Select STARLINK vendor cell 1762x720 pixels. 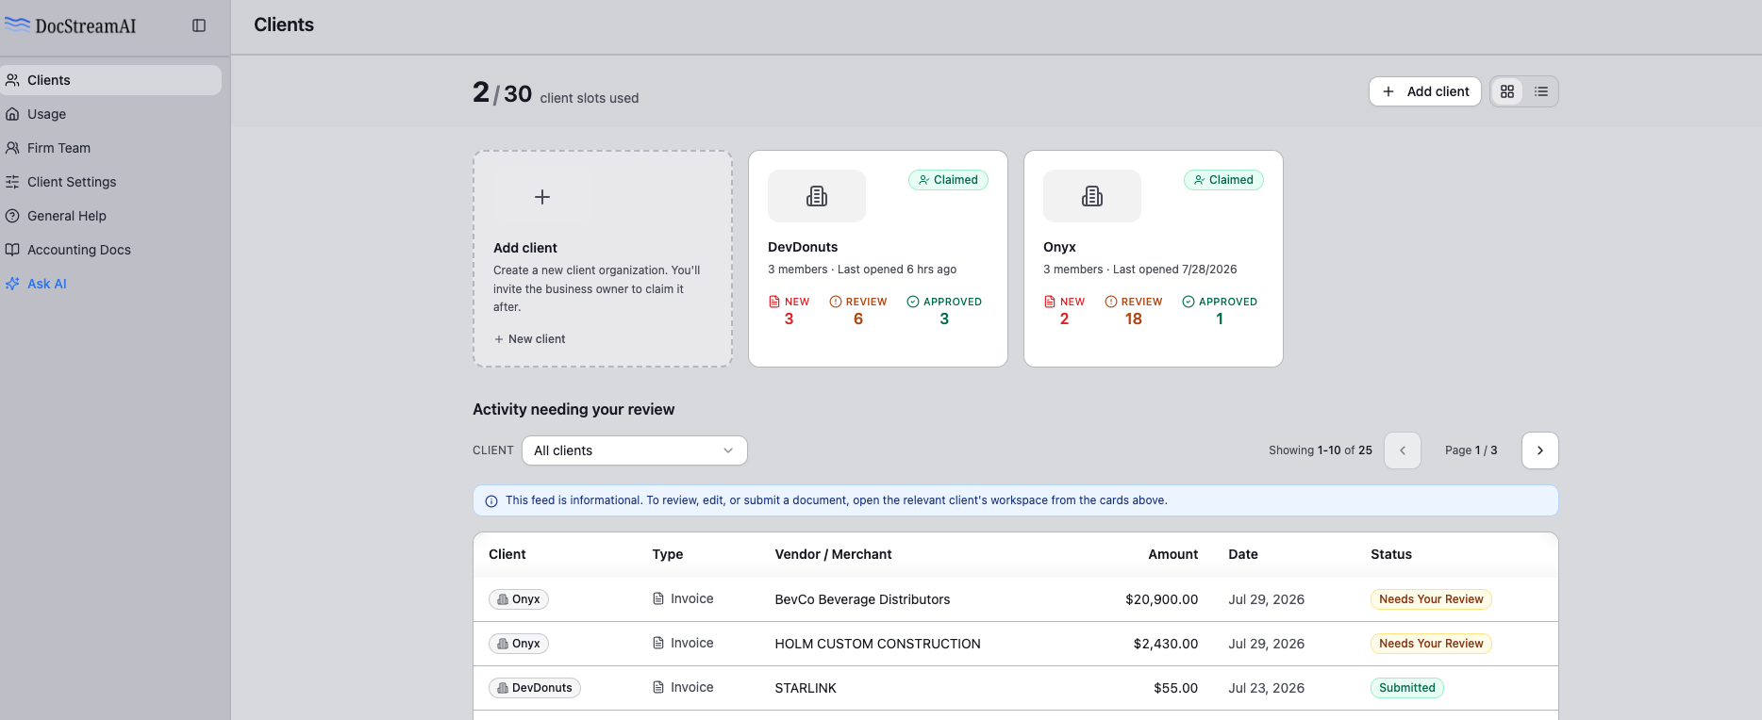pyautogui.click(x=806, y=688)
